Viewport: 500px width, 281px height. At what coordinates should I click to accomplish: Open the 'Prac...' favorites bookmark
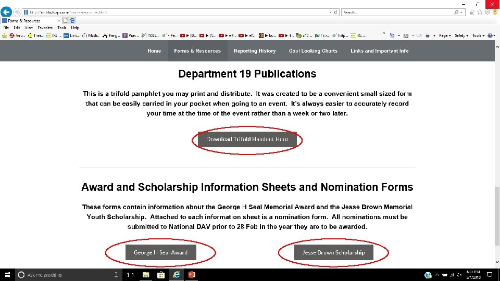pos(131,36)
